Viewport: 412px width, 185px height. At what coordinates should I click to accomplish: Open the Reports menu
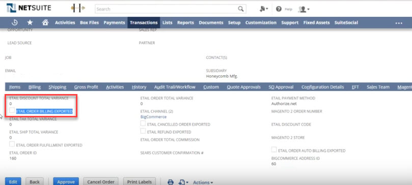(185, 23)
